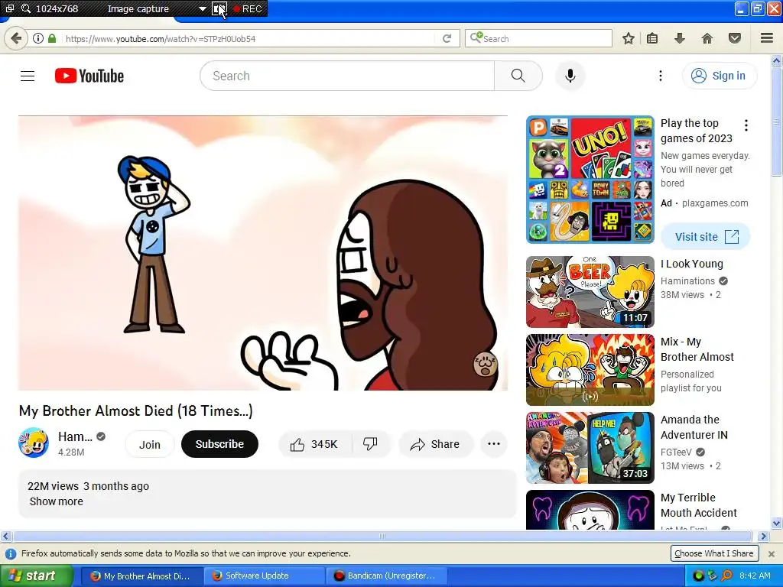Open the Haminations channel avatar

pos(34,443)
